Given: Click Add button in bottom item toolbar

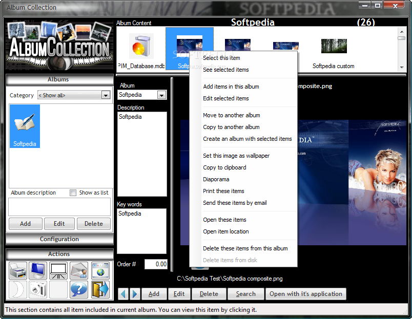Looking at the screenshot, I should coord(154,294).
